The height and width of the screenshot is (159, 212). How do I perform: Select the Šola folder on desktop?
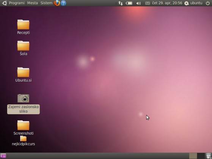point(24,48)
